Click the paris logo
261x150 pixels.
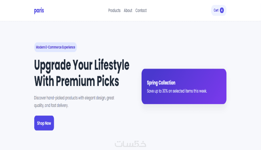tap(39, 10)
